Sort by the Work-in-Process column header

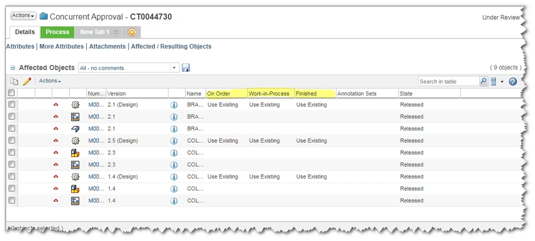coord(271,94)
